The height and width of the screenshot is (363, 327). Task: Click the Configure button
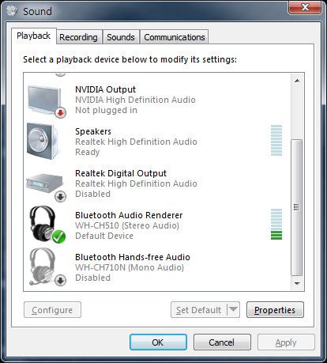[x=52, y=310]
